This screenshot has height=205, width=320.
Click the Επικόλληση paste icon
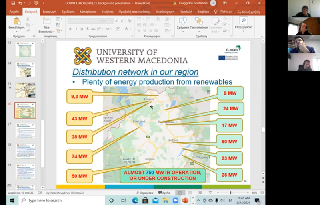tap(16, 21)
